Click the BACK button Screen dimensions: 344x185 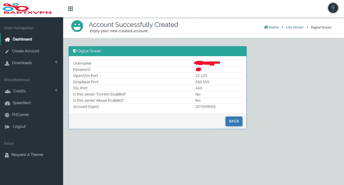(234, 121)
